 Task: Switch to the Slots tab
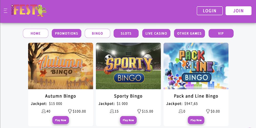[x=126, y=33]
